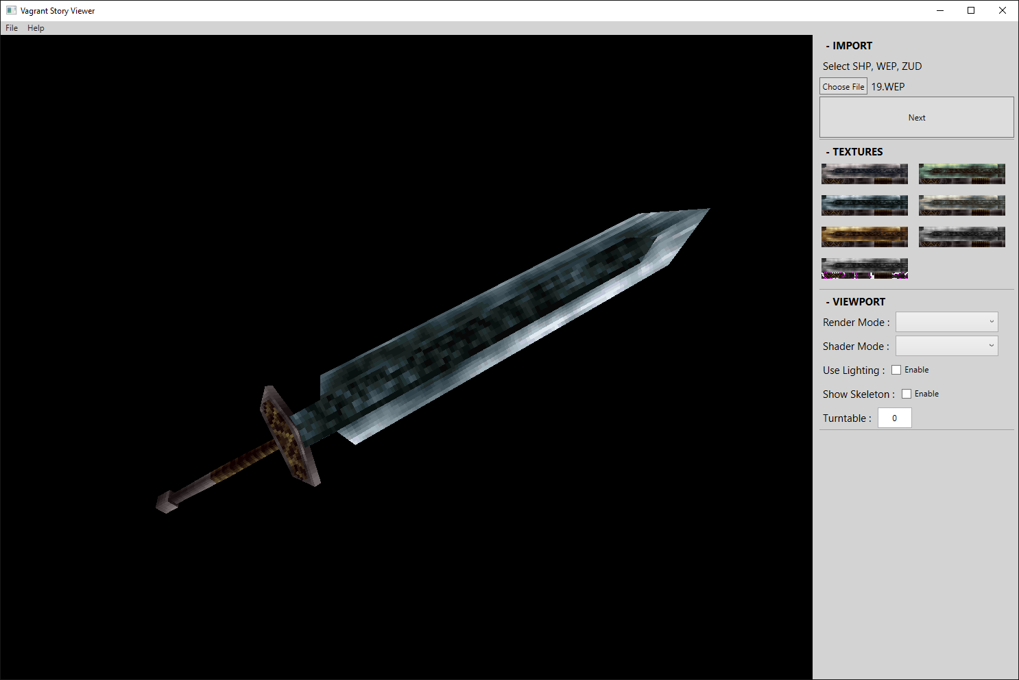The image size is (1019, 680).
Task: Click the 19.WEP file name
Action: (888, 87)
